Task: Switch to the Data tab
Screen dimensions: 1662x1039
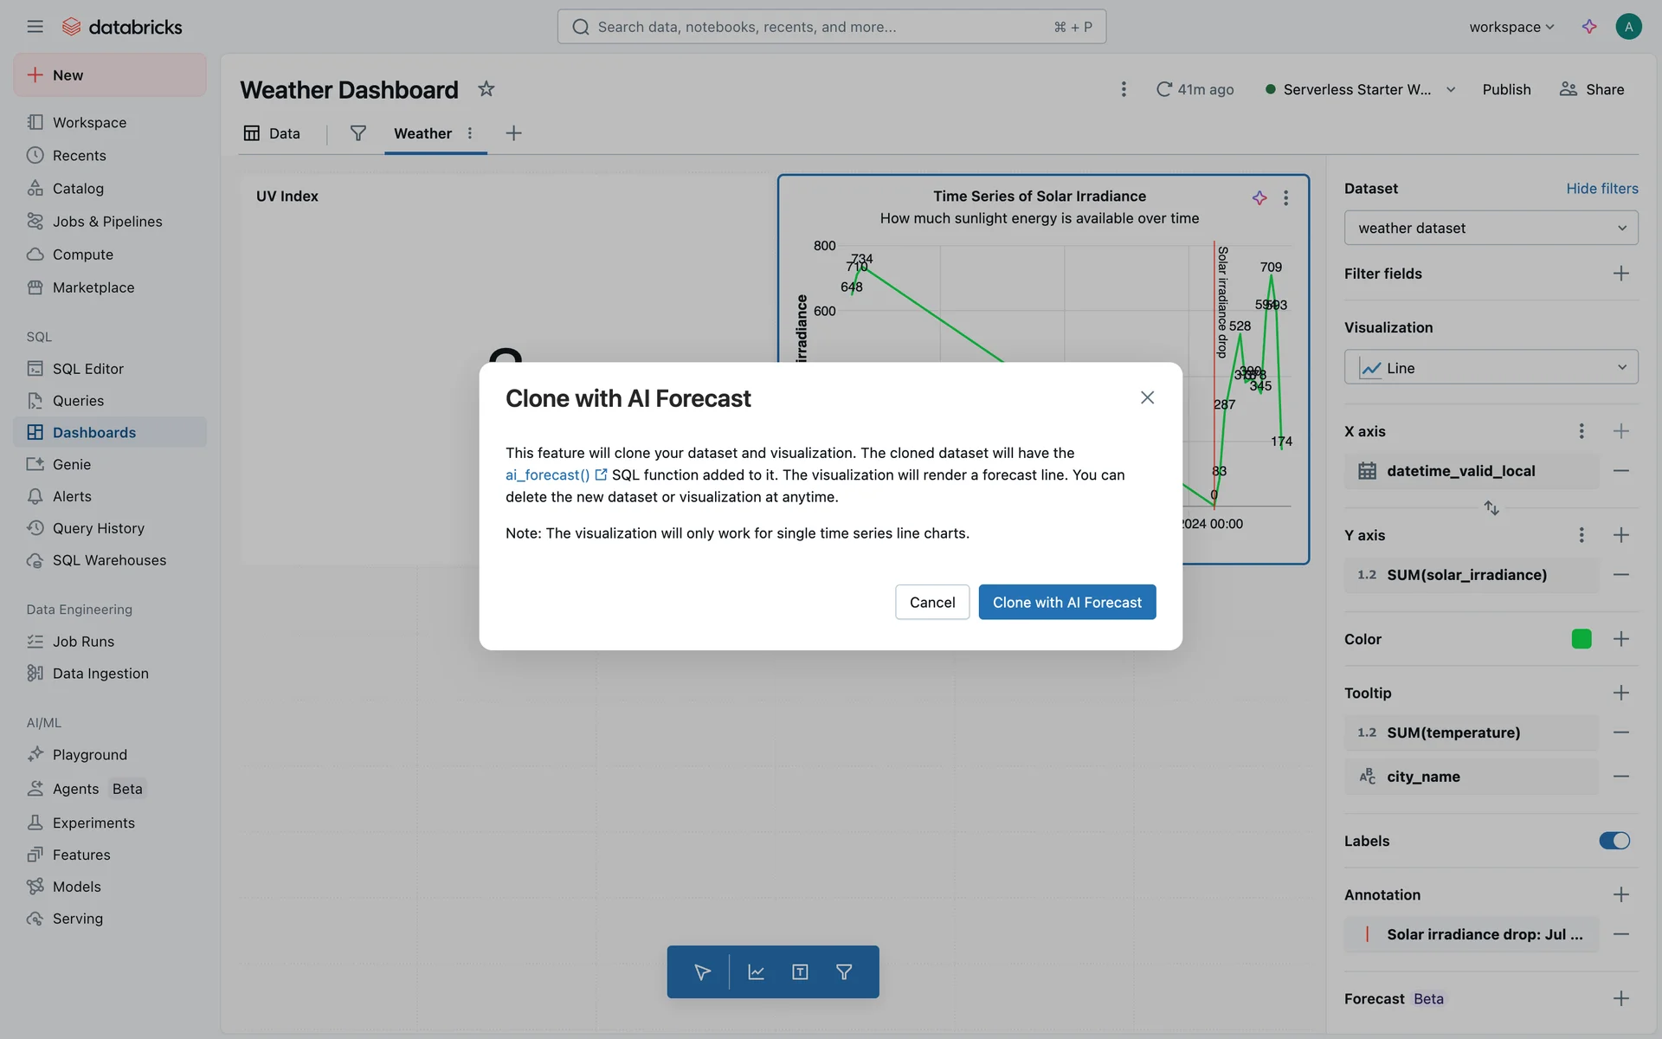Action: pyautogui.click(x=272, y=133)
